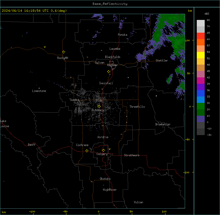Click the blue 33-36 dBZ legend swatch
Screen dimensions: 220x215
pos(201,93)
